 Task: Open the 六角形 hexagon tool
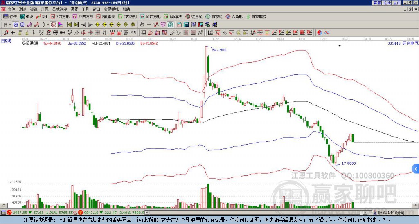tap(234, 16)
